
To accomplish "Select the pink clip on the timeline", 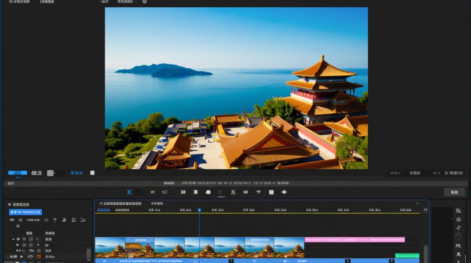I will 355,240.
